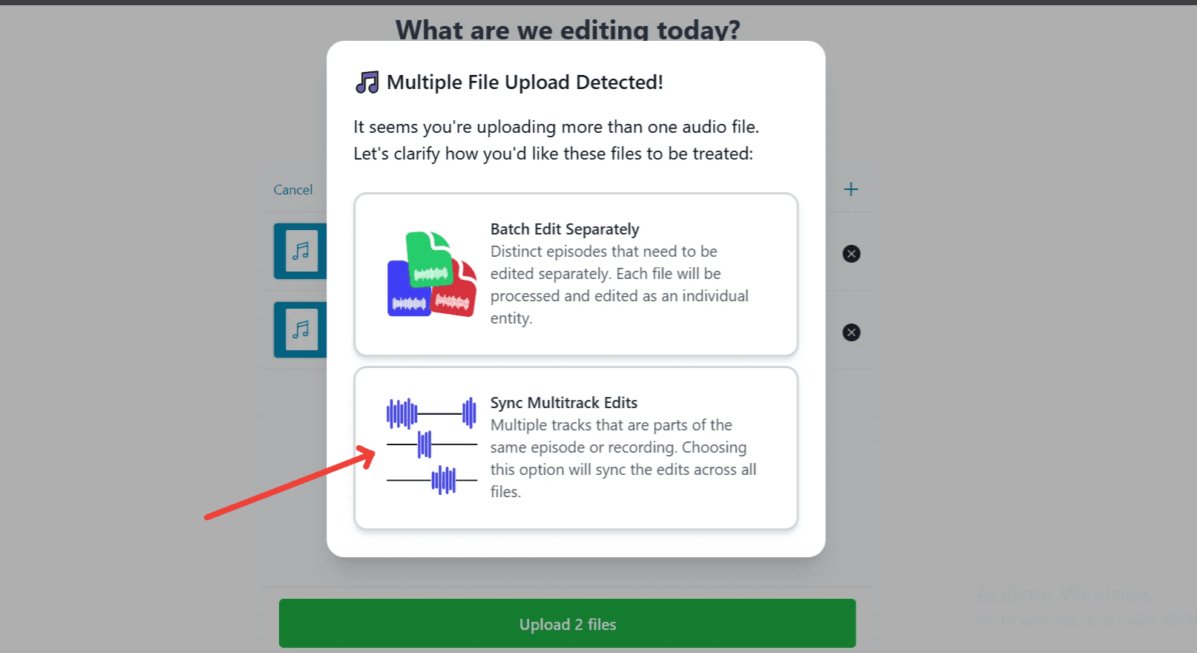Image resolution: width=1197 pixels, height=653 pixels.
Task: Click the What are we editing today heading
Action: click(568, 30)
